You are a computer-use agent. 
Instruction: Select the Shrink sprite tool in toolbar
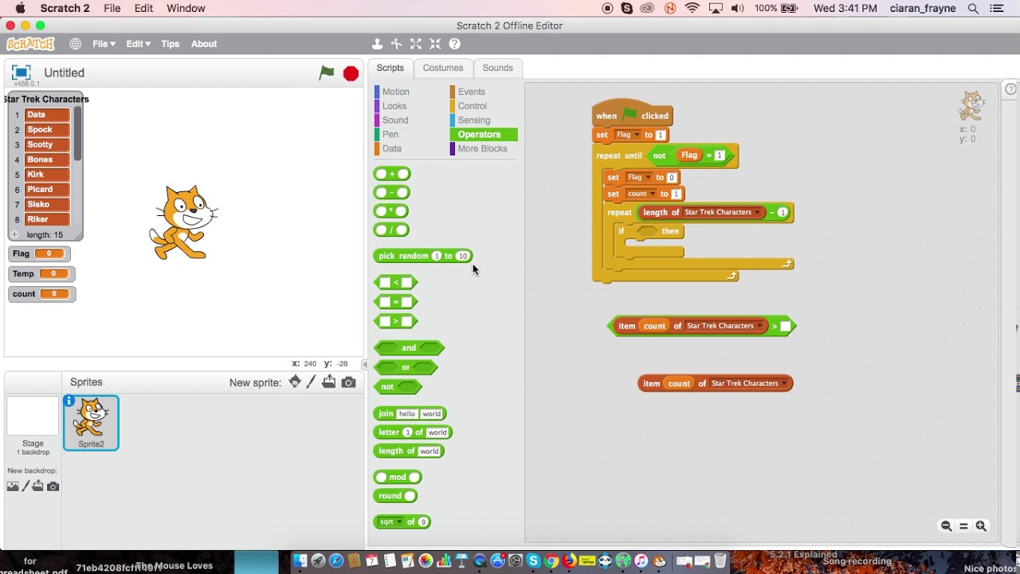click(435, 44)
